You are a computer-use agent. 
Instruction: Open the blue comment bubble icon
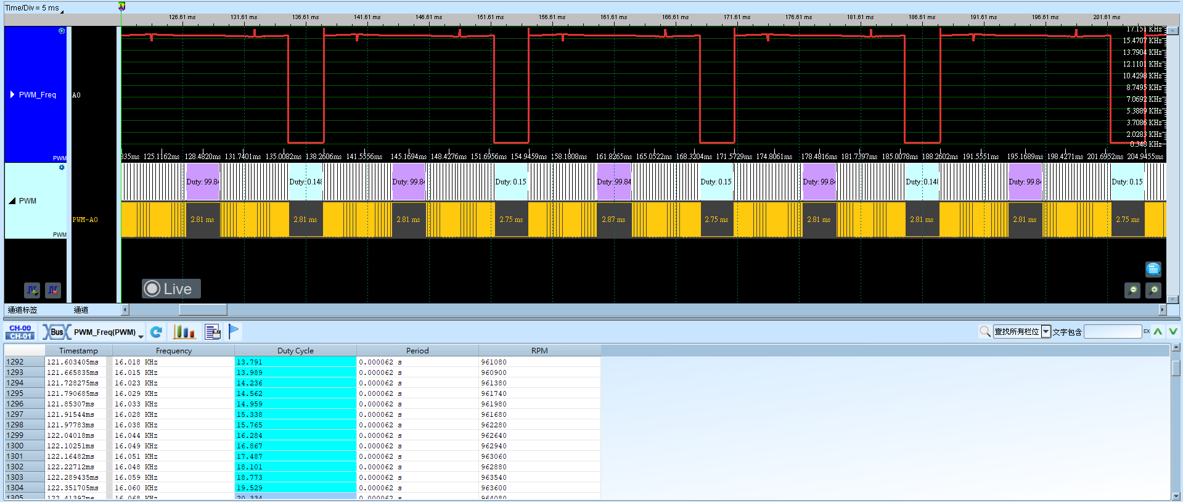coord(1153,269)
